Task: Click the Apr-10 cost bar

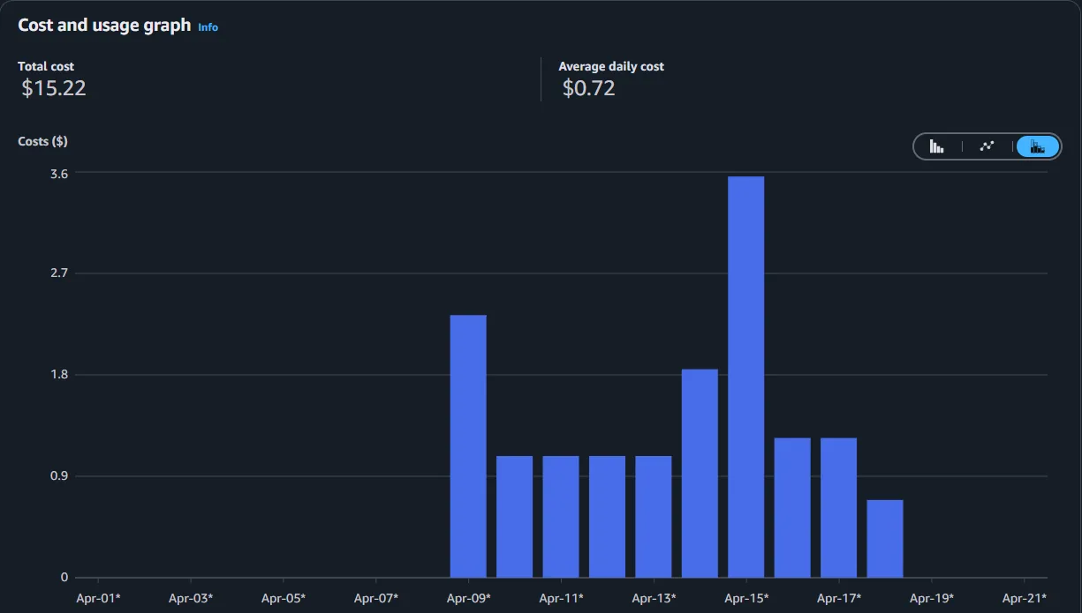Action: click(x=515, y=517)
